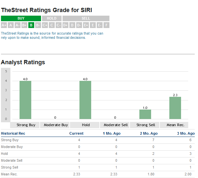The width and height of the screenshot is (198, 178).
Task: Click the 1.0 label above Strong Sell bar
Action: click(x=145, y=108)
